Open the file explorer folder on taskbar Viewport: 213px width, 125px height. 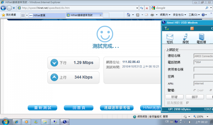[x=45, y=122]
